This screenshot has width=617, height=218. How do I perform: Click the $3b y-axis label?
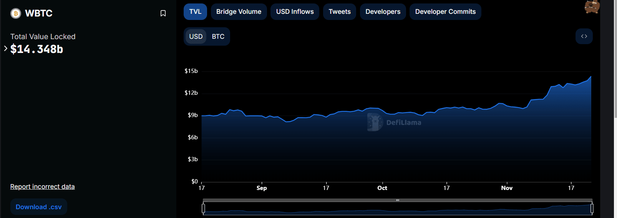tap(192, 159)
